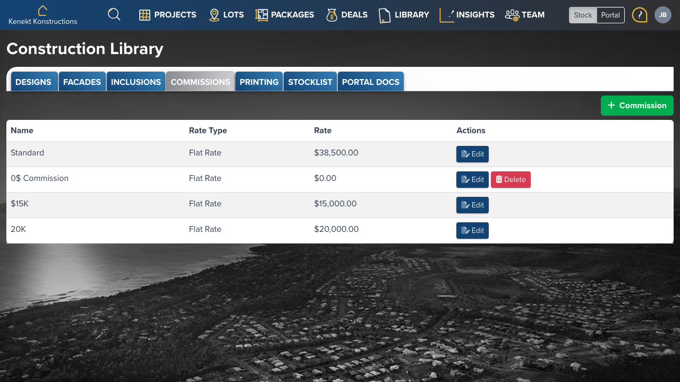
Task: Click Flat Rate in the Standard row
Action: tap(205, 153)
